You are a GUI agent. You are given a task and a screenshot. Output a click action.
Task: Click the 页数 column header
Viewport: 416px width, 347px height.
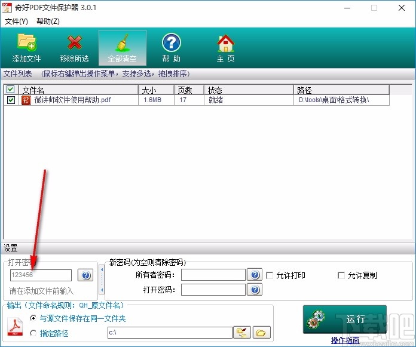tap(189, 90)
